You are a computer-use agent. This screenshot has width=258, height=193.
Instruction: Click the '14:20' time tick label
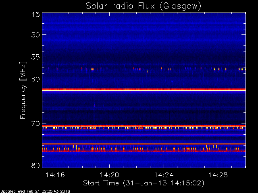click(x=109, y=175)
